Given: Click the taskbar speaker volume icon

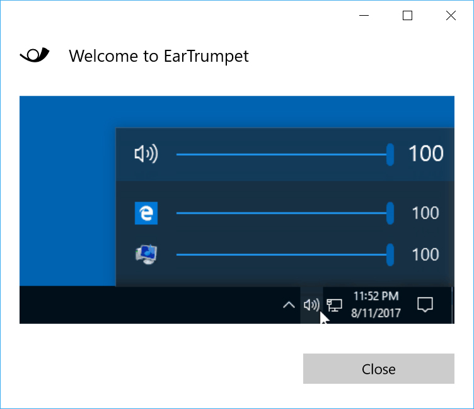Looking at the screenshot, I should (x=311, y=305).
